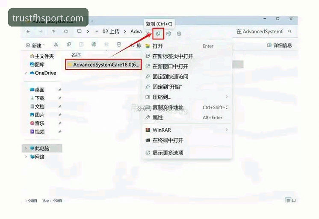Click the Rename icon in context menu

point(168,34)
